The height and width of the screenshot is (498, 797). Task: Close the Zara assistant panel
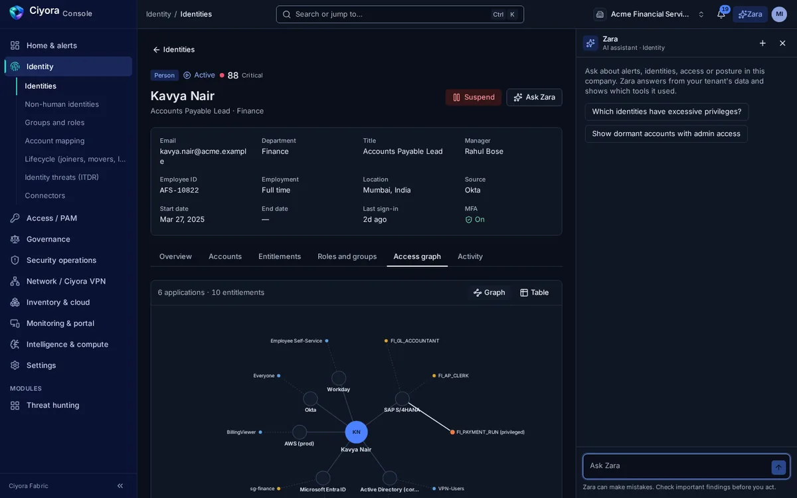tap(782, 43)
